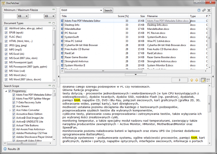Click the preview text vertical scrollbar thumb
This screenshot has width=217, height=154.
pyautogui.click(x=209, y=103)
